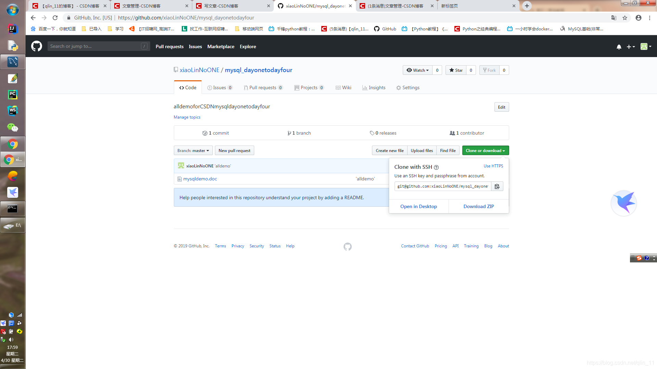Open the user avatar menu in header
The width and height of the screenshot is (657, 369).
[646, 46]
